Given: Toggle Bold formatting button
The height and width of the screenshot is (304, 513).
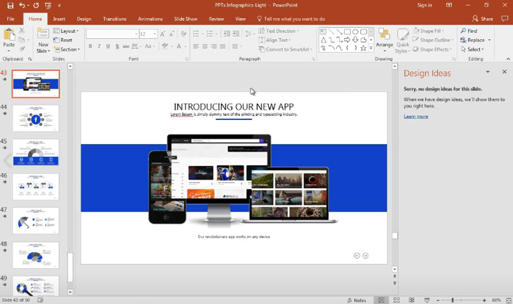Looking at the screenshot, I should (x=90, y=46).
